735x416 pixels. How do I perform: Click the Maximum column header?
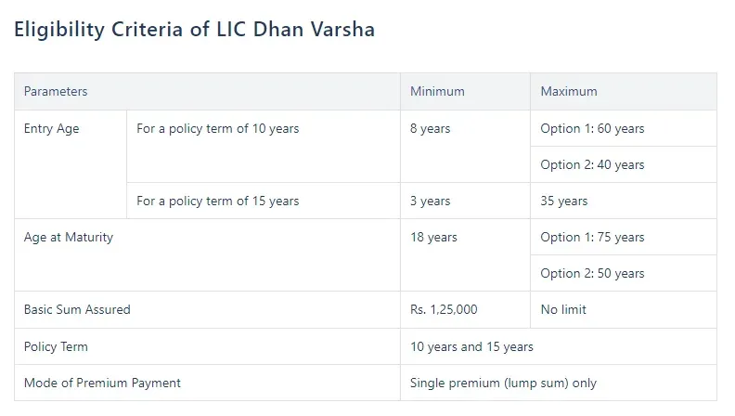[624, 91]
